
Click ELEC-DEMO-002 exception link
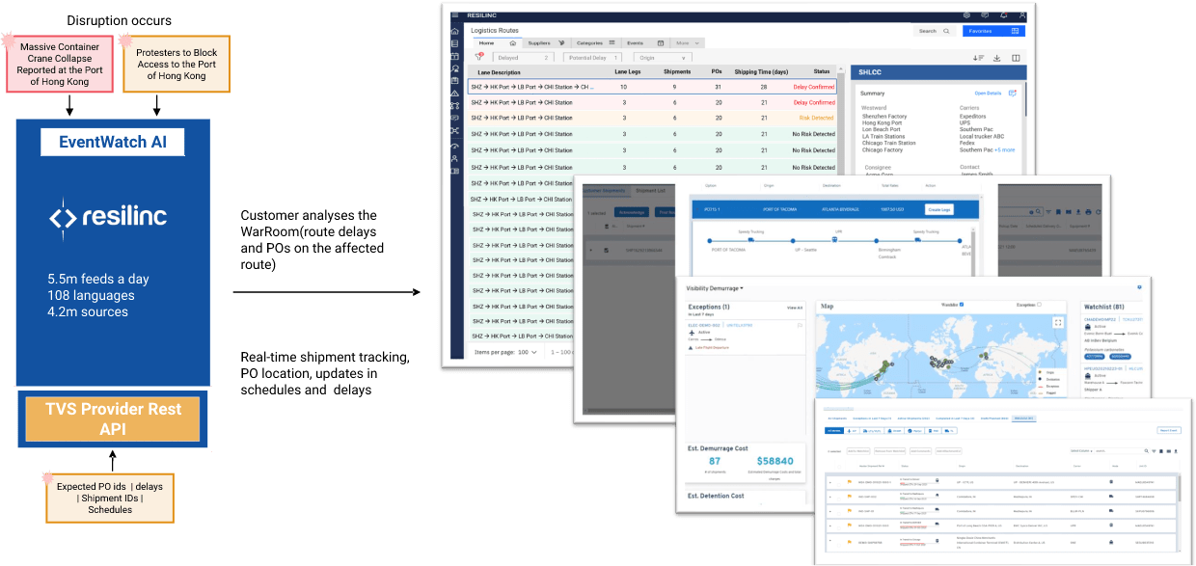tap(703, 326)
